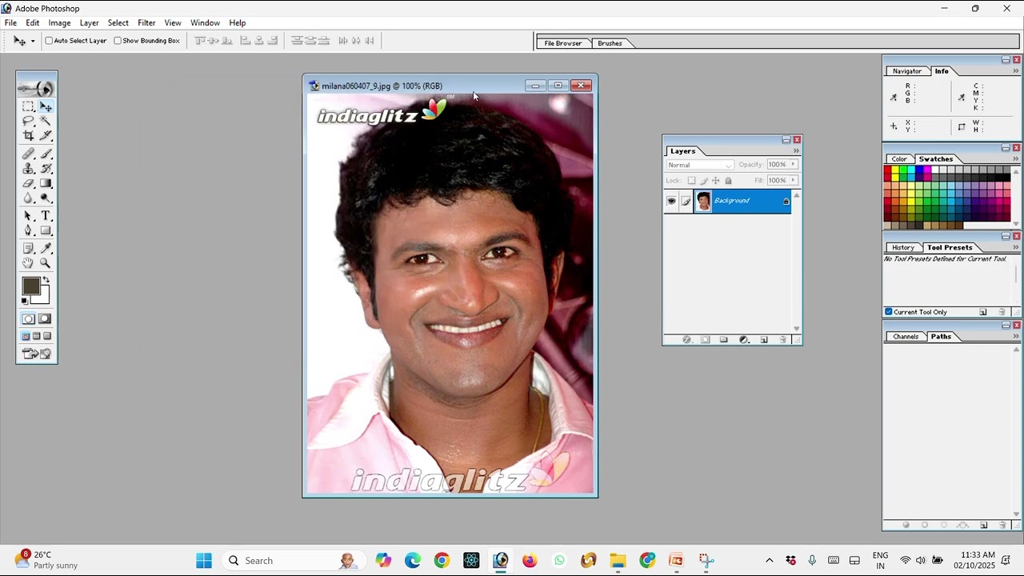Open the Filter menu
The height and width of the screenshot is (576, 1024).
(146, 23)
